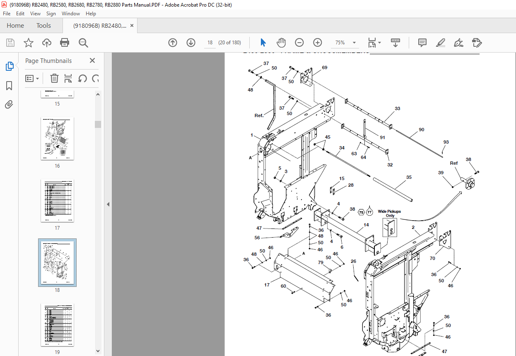The height and width of the screenshot is (356, 516).
Task: Open the fit page options dropdown
Action: (375, 43)
